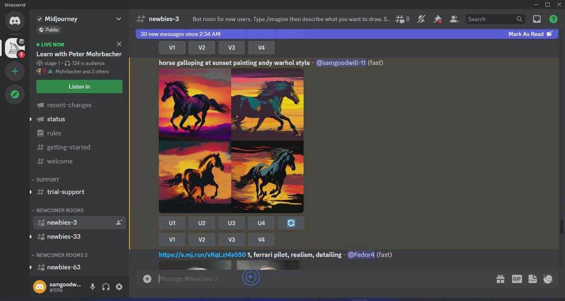The height and width of the screenshot is (301, 565).
Task: Open Discord home direct messages icon
Action: tap(15, 21)
